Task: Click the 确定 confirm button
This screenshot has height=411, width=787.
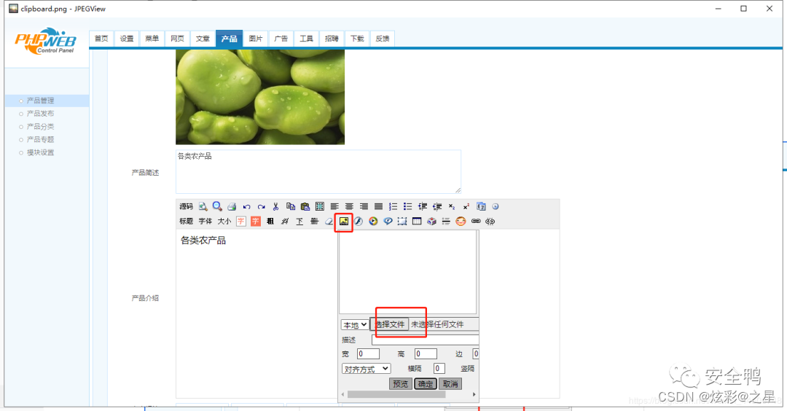Action: (425, 384)
